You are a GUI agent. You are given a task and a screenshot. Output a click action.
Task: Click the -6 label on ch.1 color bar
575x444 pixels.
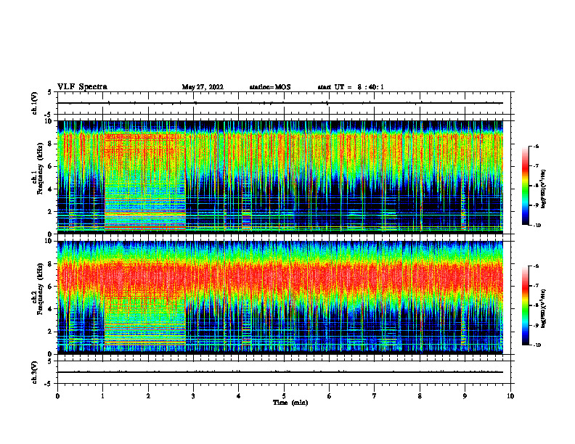(x=536, y=146)
